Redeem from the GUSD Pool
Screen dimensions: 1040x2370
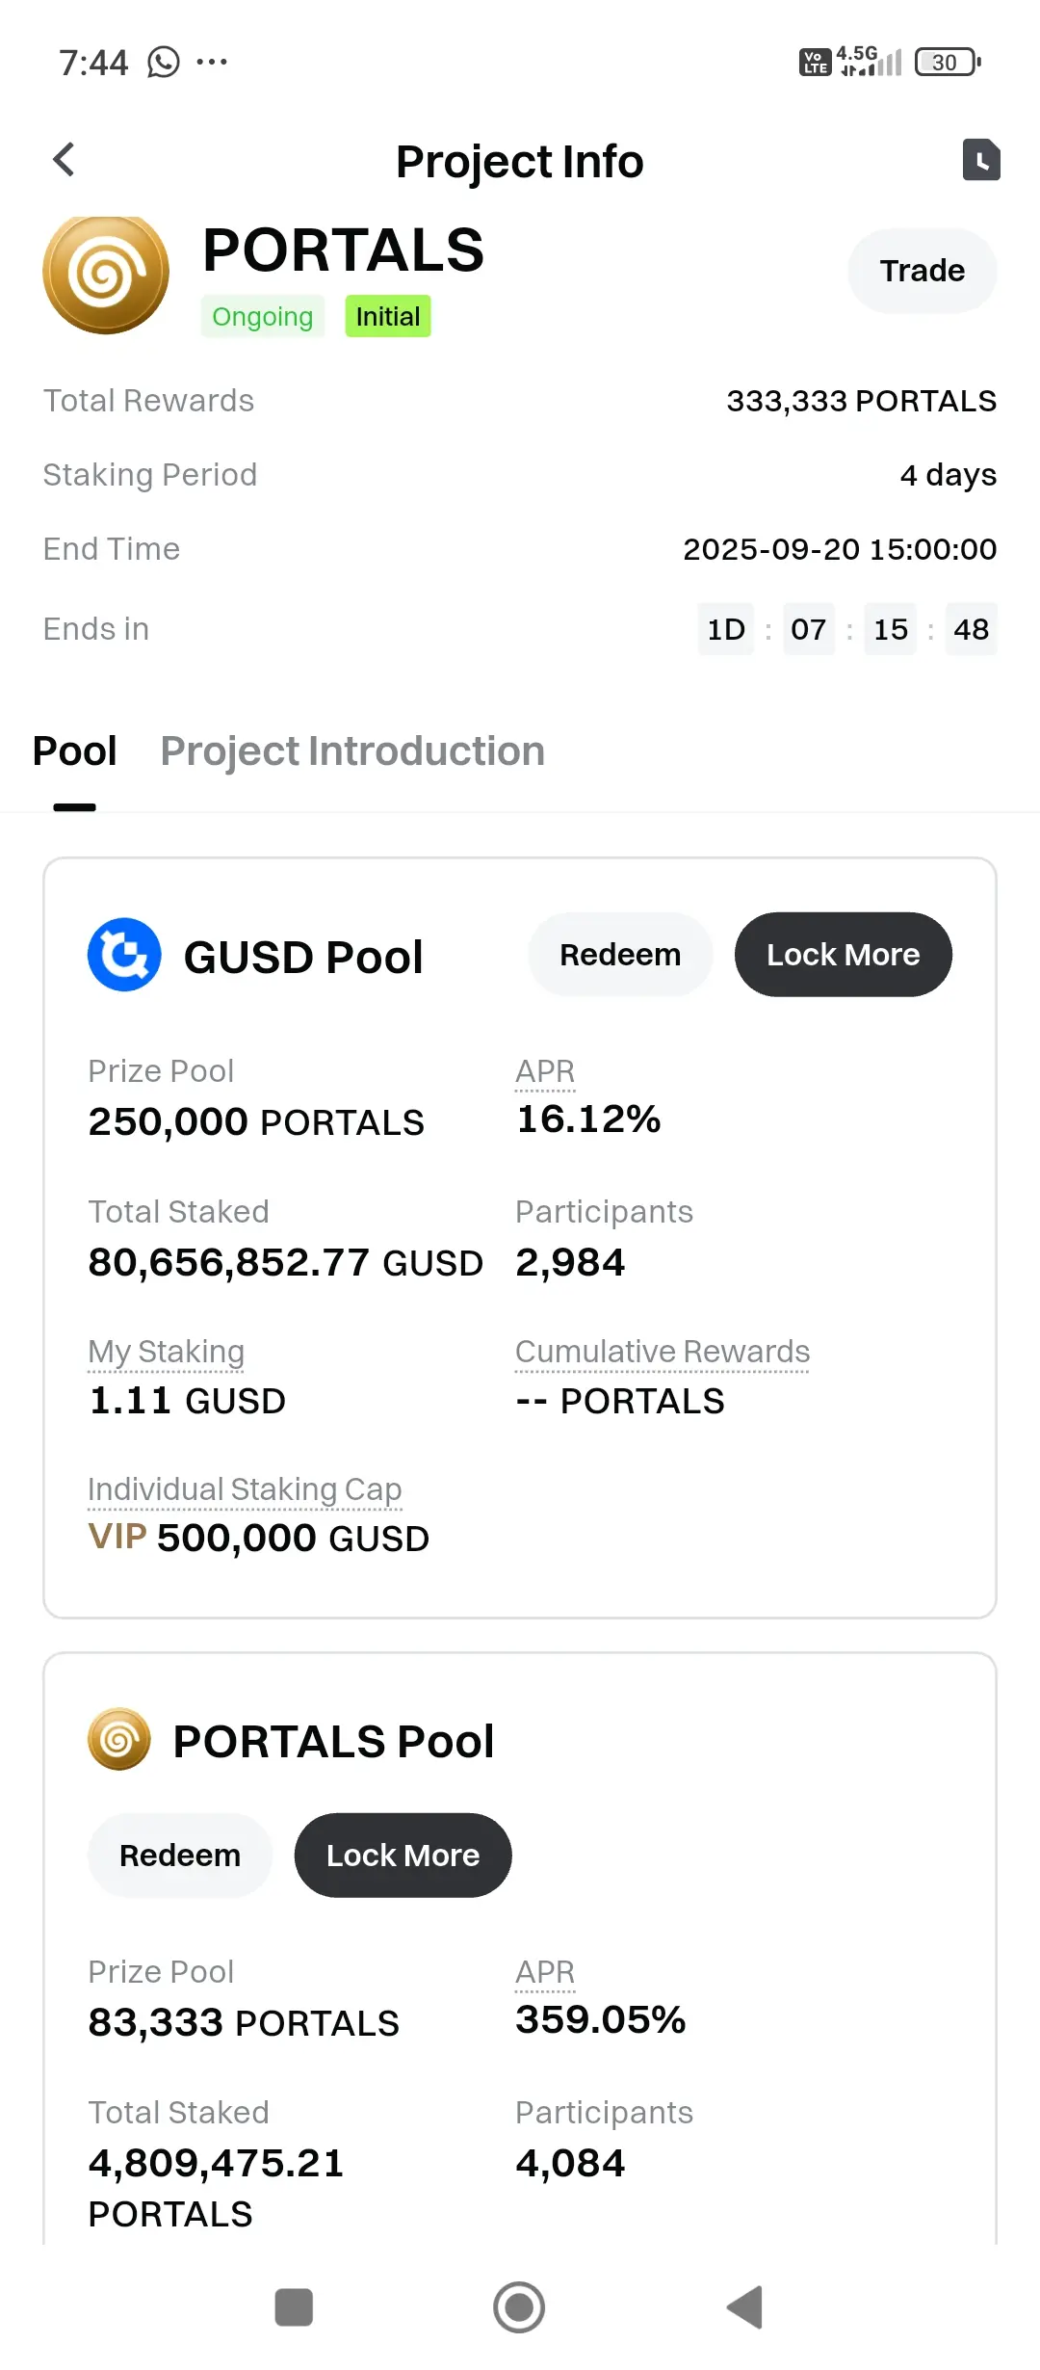tap(620, 955)
